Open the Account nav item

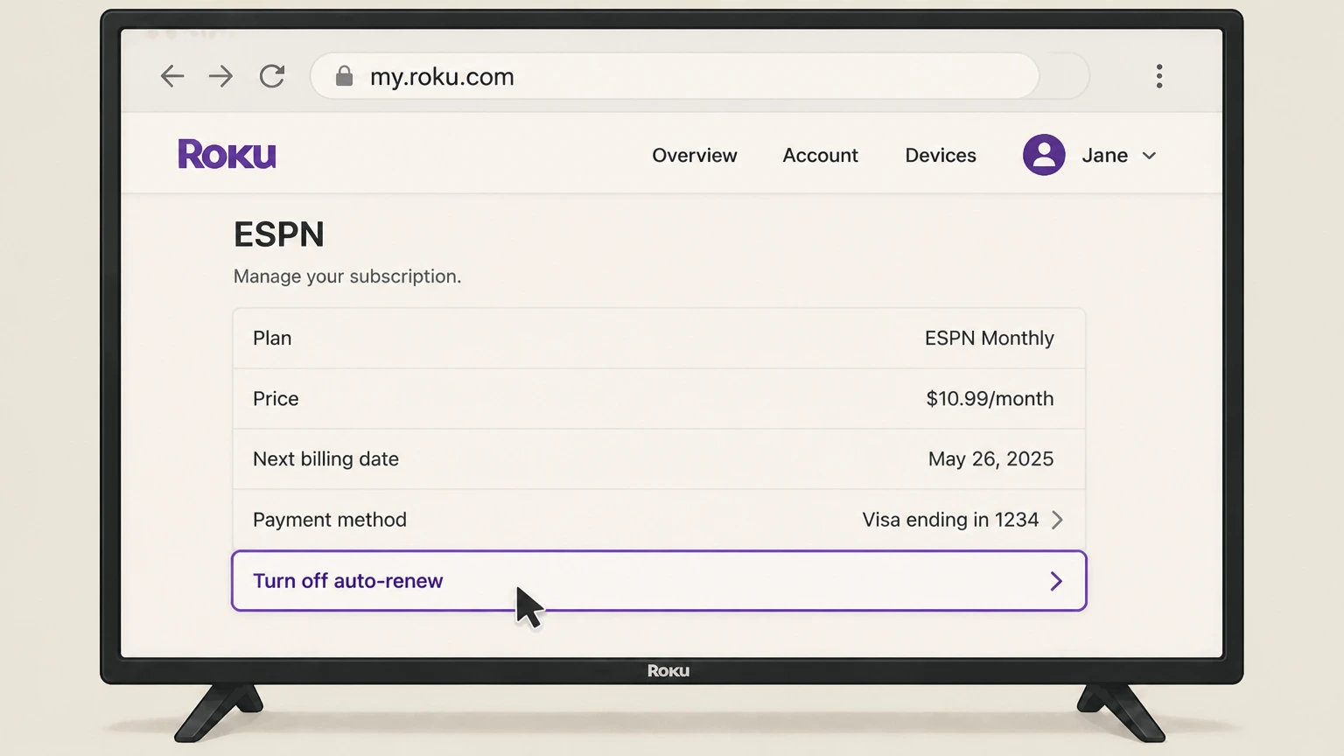point(820,155)
